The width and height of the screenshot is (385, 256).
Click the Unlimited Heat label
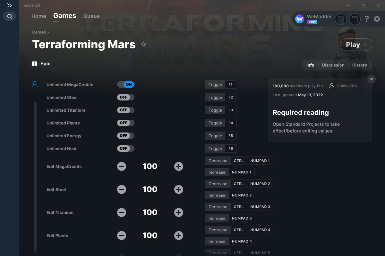62,148
